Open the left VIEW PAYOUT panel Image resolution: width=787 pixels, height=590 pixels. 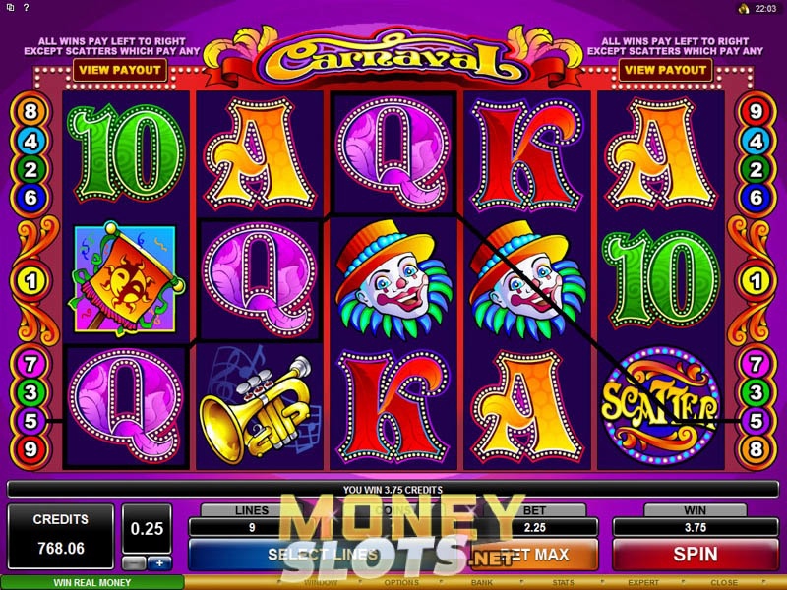tap(120, 70)
